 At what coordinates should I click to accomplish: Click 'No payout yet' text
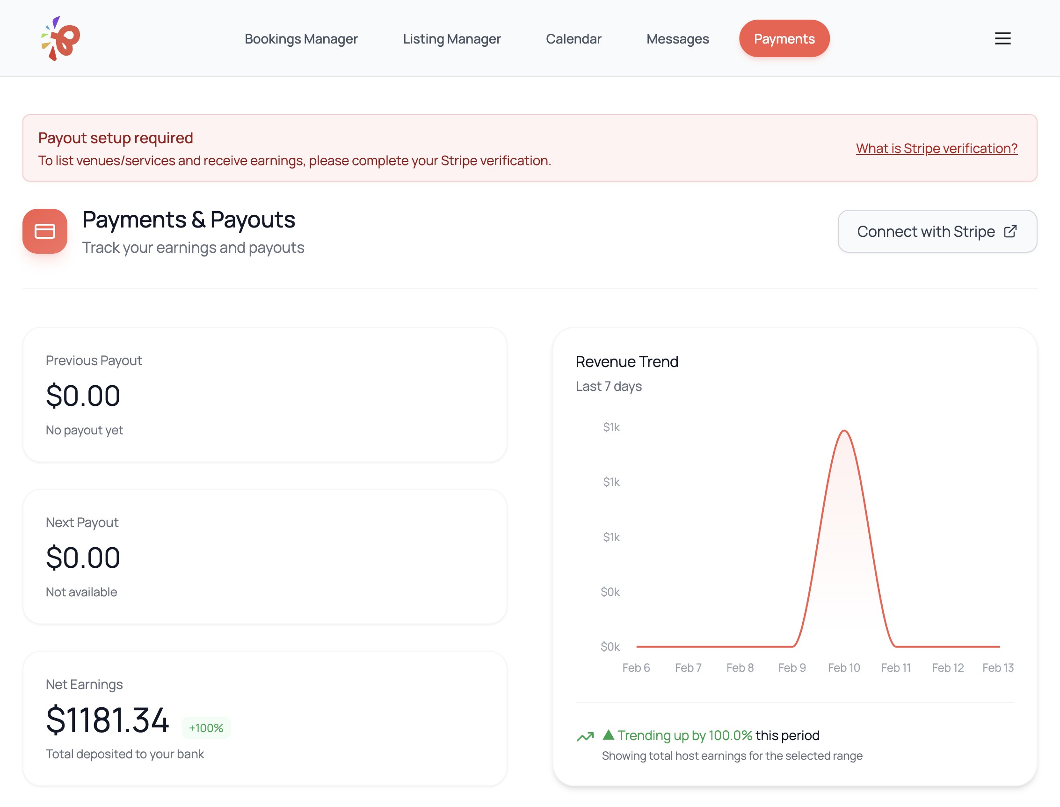84,430
